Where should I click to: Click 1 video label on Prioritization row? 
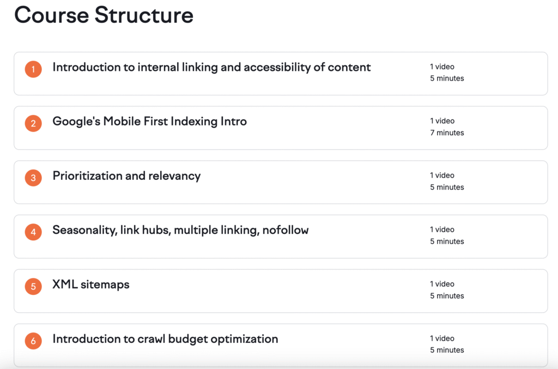click(442, 175)
